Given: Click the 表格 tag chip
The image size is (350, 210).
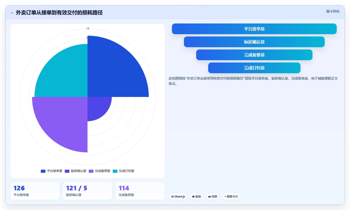Looking at the screenshot, I should (196, 196).
